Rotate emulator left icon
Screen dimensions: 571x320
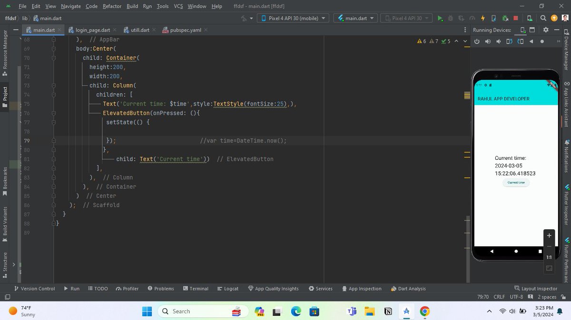[x=509, y=41]
